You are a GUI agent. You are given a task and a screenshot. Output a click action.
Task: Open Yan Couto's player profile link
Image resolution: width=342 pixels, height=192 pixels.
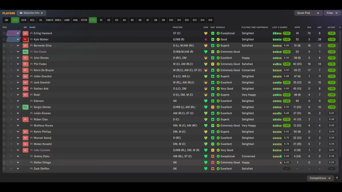(40, 52)
